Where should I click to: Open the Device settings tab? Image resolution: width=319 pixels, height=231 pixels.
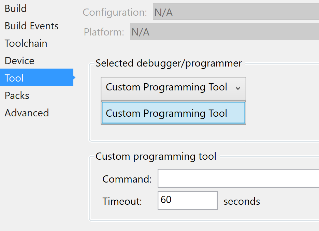point(19,61)
